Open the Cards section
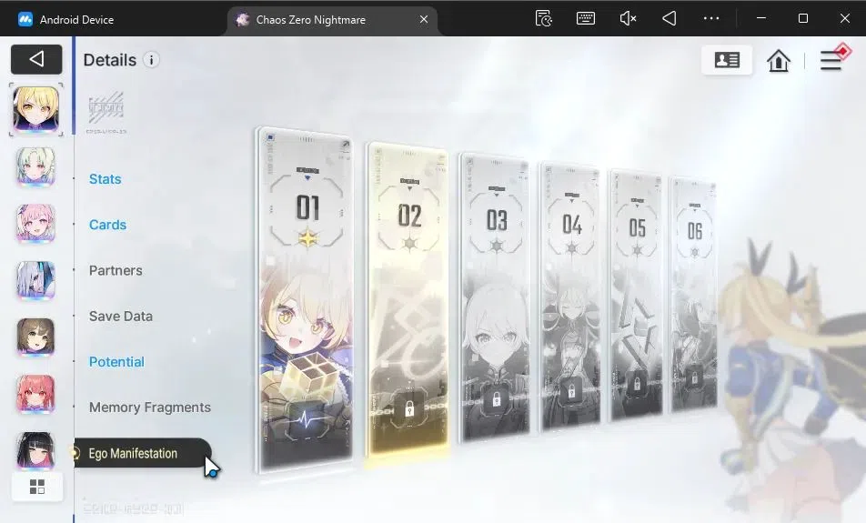 (x=107, y=225)
